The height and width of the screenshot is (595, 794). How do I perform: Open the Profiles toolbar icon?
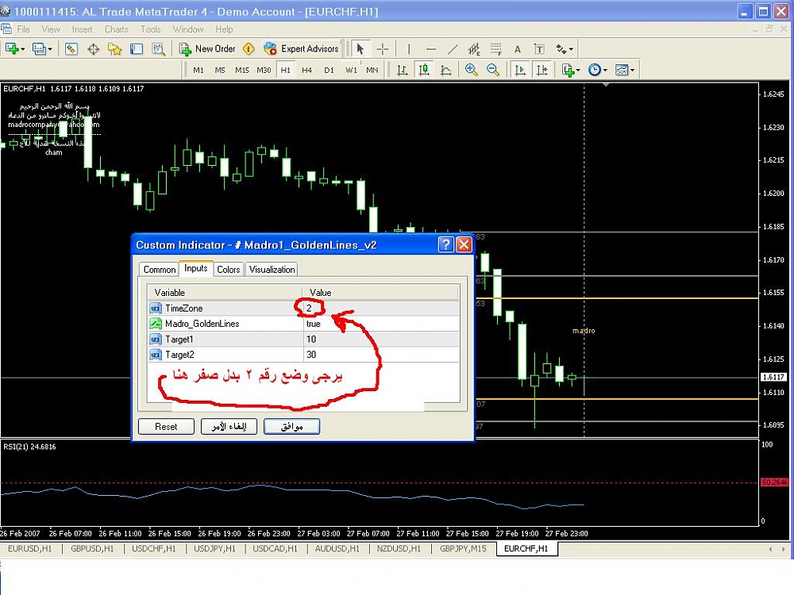coord(38,49)
